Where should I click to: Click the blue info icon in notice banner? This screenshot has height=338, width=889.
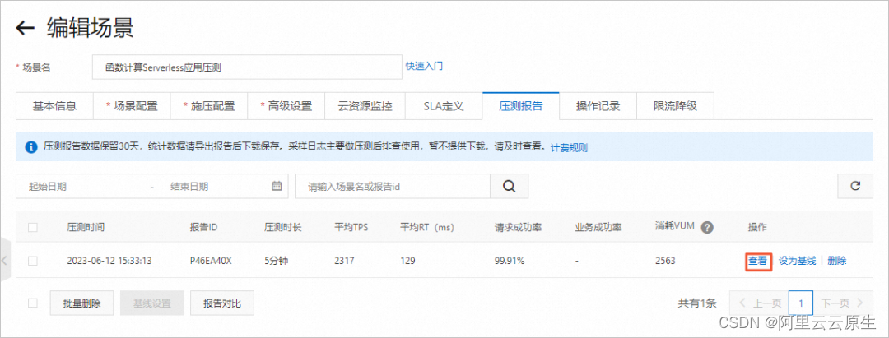point(30,147)
